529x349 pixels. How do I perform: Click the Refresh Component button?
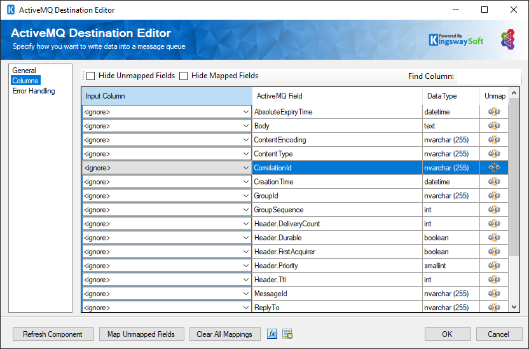point(53,334)
